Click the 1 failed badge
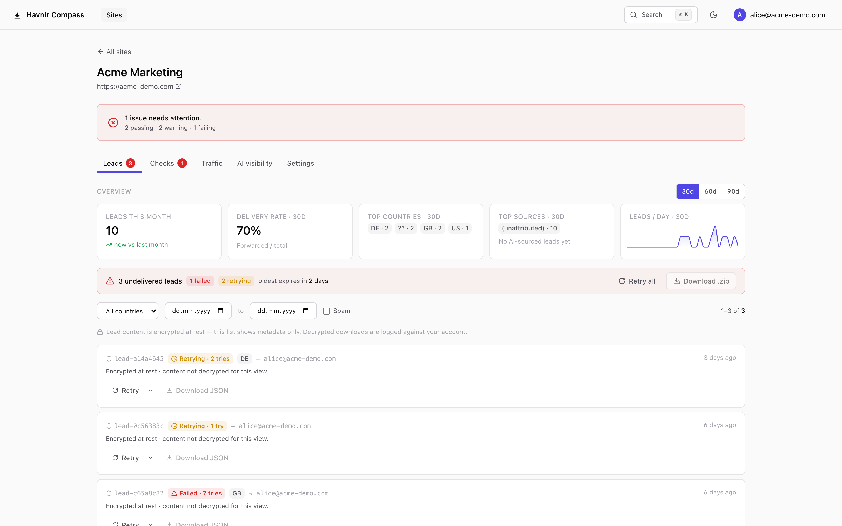The width and height of the screenshot is (842, 526). pos(200,281)
